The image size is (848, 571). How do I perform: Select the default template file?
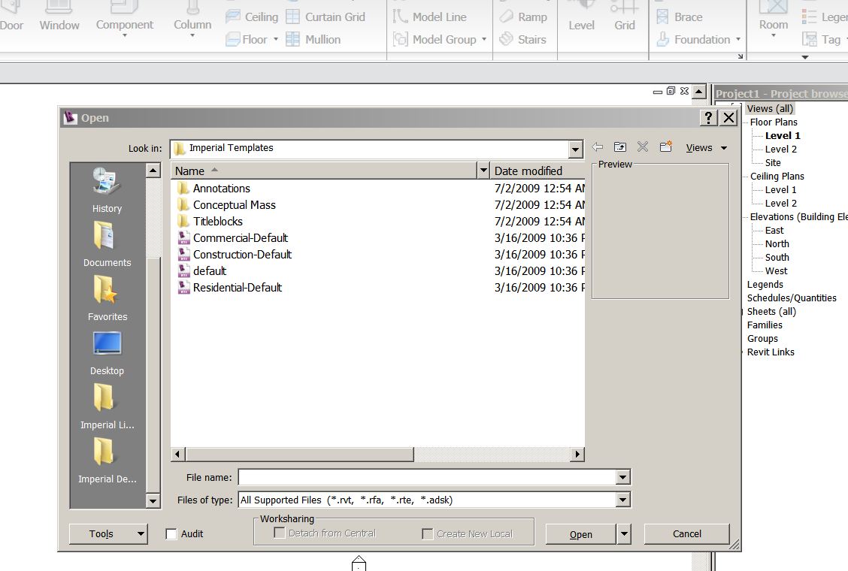[202, 271]
